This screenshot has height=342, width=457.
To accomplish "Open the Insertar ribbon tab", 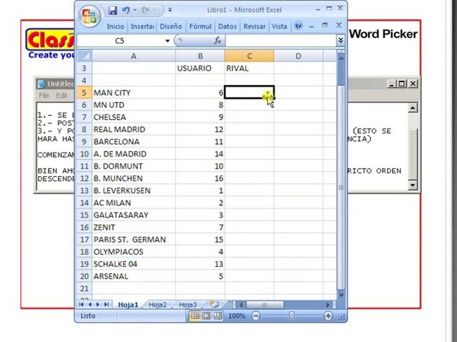I will pyautogui.click(x=142, y=27).
